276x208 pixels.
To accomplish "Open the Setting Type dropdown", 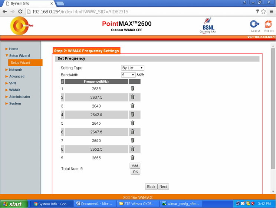I will click(132, 68).
